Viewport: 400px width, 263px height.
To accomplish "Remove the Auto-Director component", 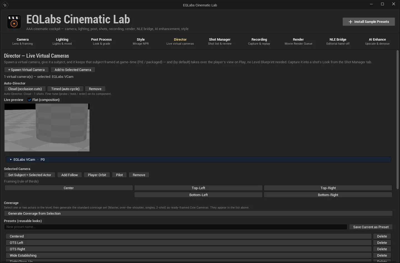I will tap(95, 89).
